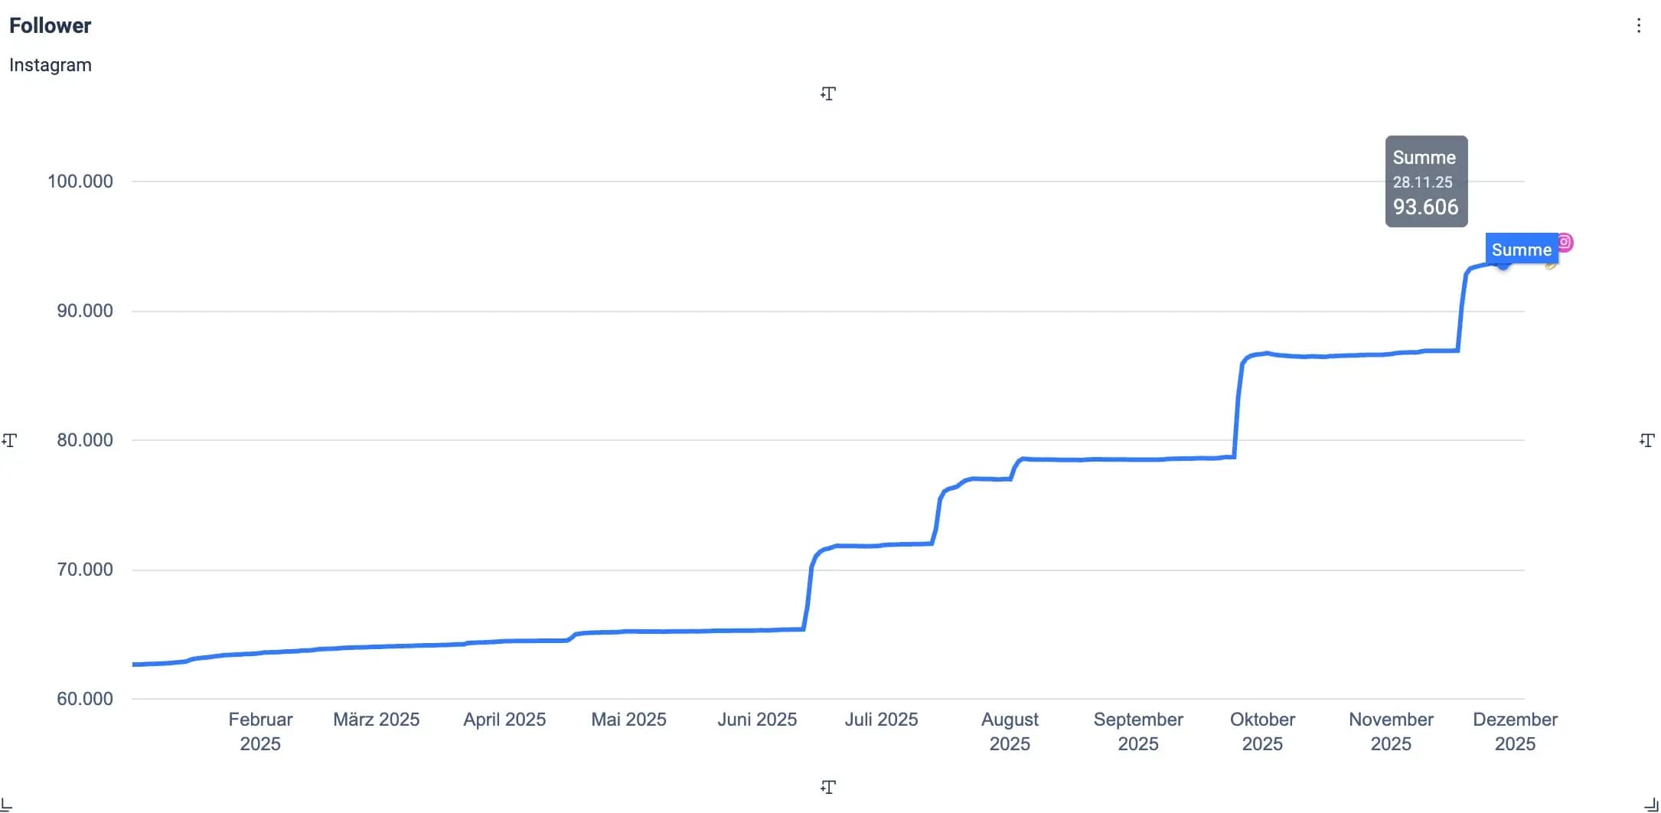Viewport: 1661px width, 813px height.
Task: Click the "Oktober 2025" axis label
Action: coord(1263,732)
